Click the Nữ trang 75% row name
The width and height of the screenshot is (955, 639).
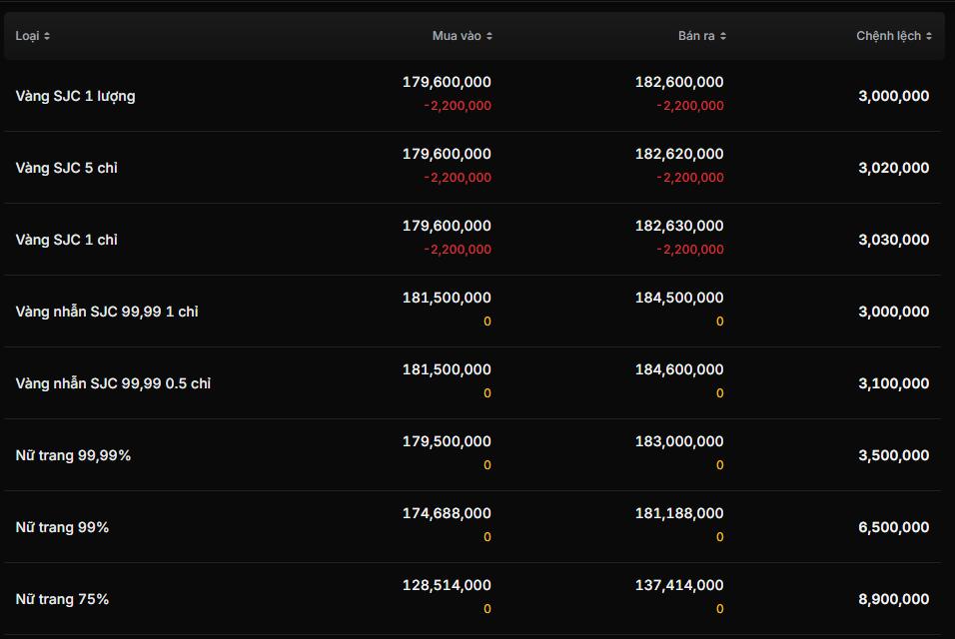click(62, 599)
